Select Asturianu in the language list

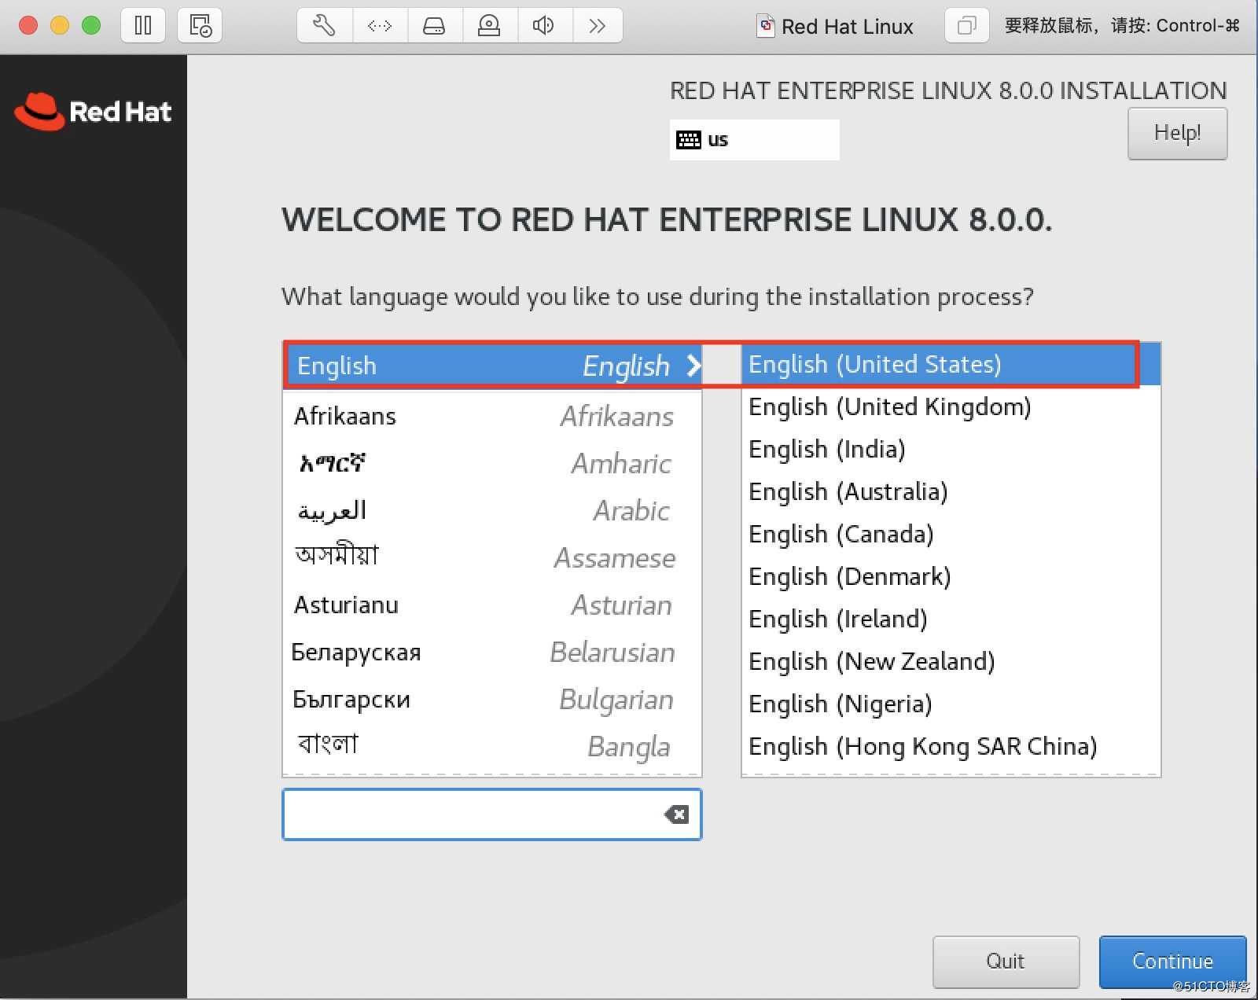492,605
